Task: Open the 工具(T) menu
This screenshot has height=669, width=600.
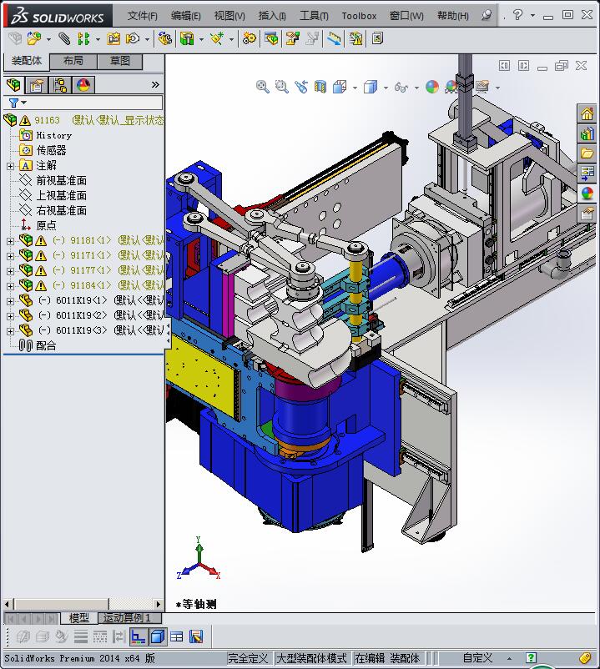Action: coord(314,16)
